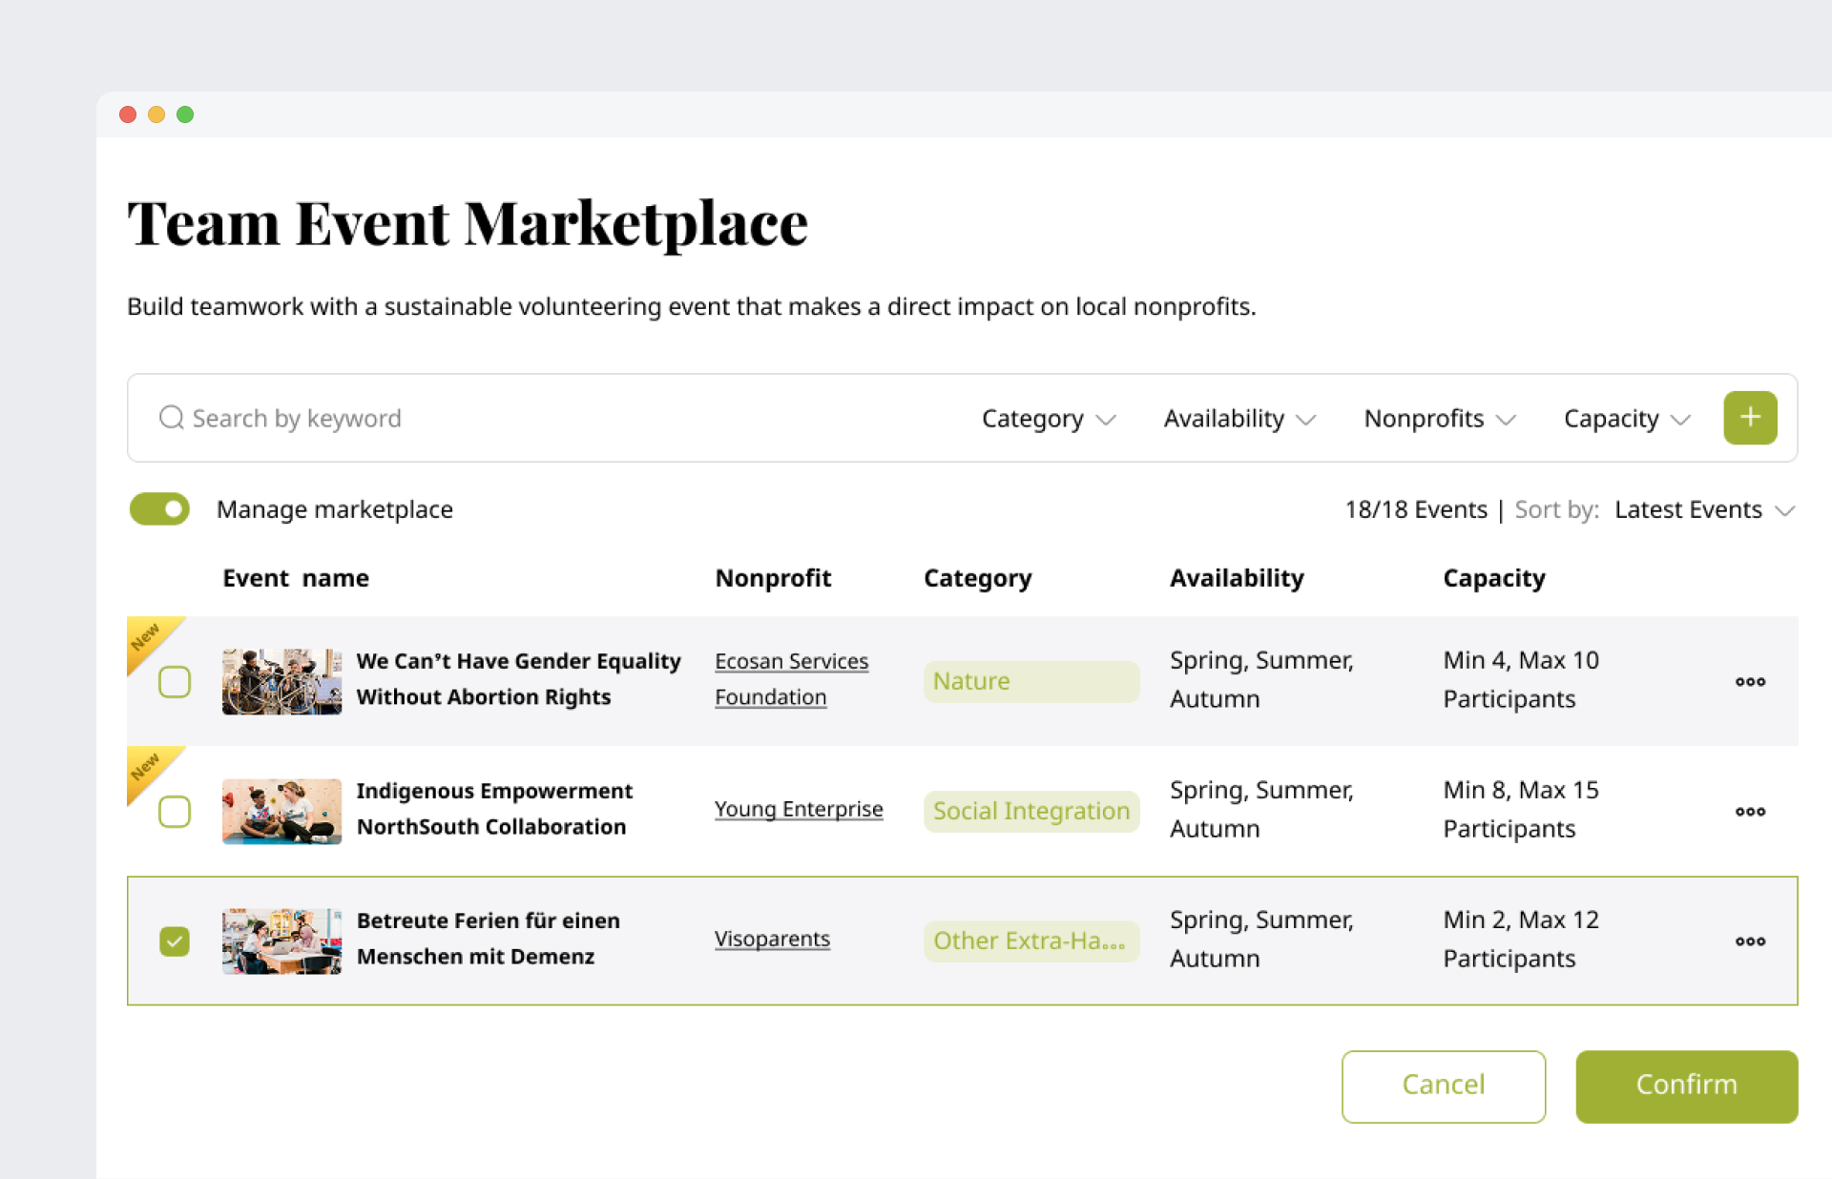Click the Other Extra-Ha... category tag

point(1030,941)
